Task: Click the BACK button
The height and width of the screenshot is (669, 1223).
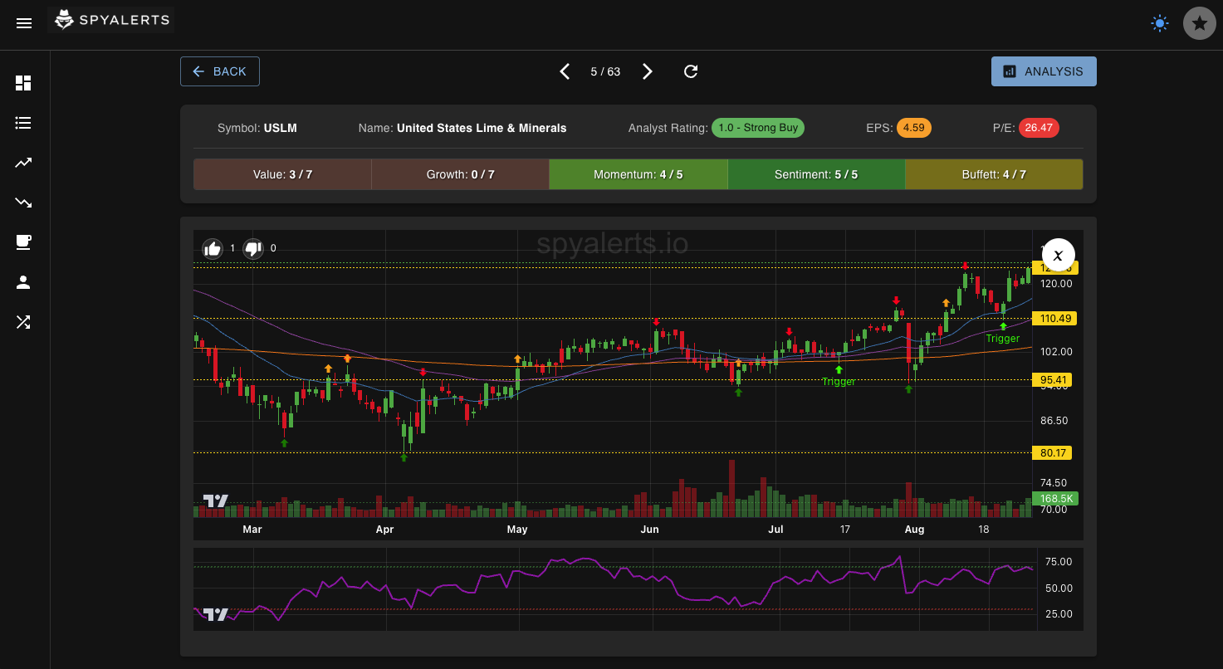Action: [219, 71]
